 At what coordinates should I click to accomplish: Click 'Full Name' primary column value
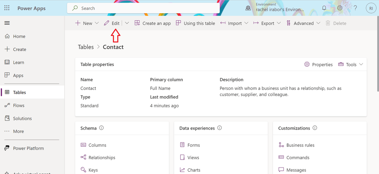tap(160, 88)
